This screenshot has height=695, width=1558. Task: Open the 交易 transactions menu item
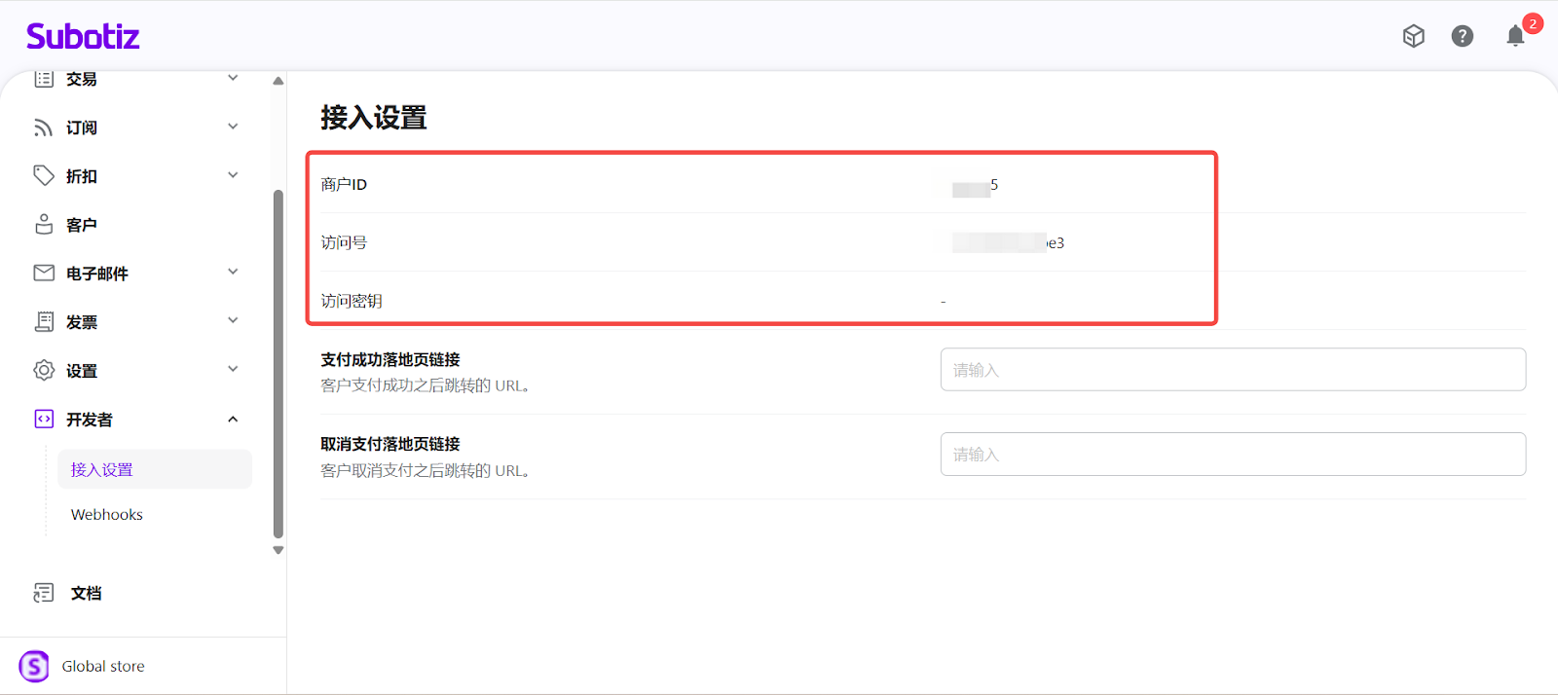[82, 80]
